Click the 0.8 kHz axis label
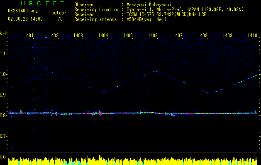261x165 pixels. pyautogui.click(x=3, y=115)
